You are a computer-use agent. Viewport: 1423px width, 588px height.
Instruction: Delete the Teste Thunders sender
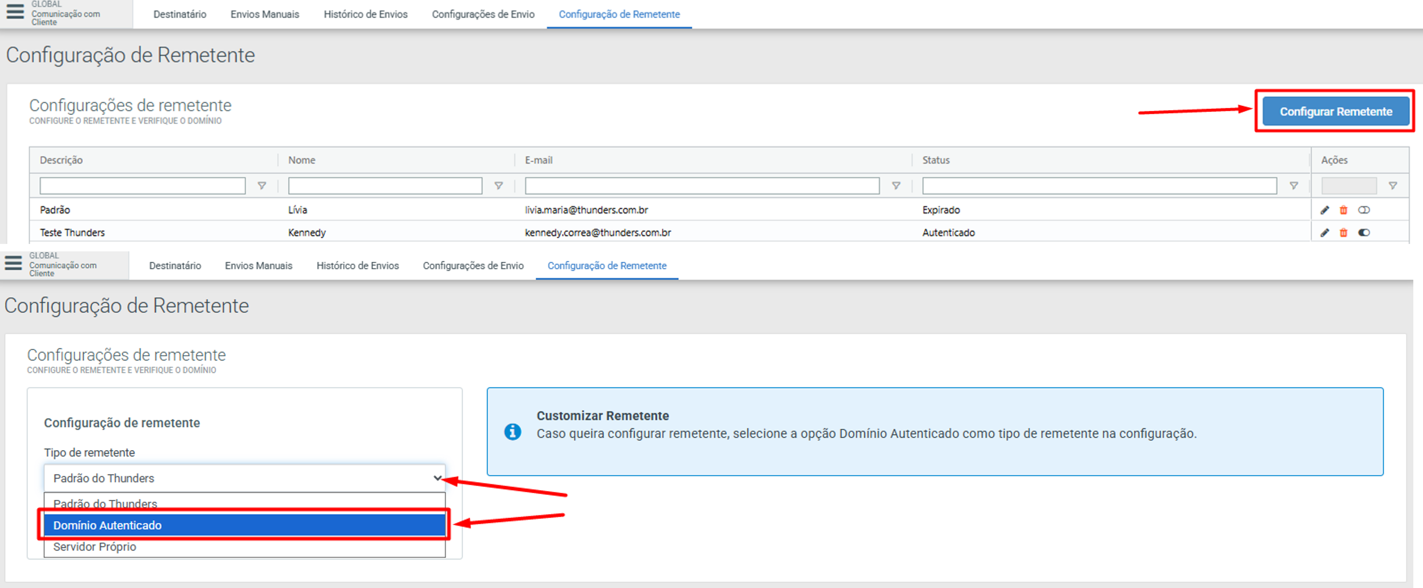1343,232
